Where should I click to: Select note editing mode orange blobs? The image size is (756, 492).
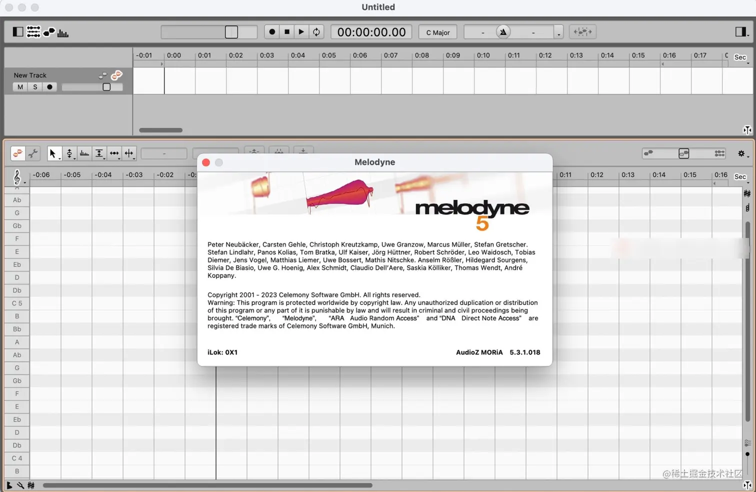click(18, 153)
